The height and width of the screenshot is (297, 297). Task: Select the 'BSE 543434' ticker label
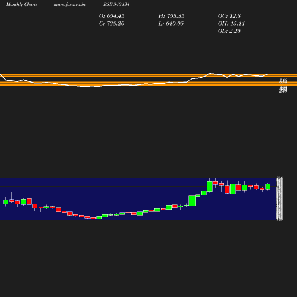[116, 4]
